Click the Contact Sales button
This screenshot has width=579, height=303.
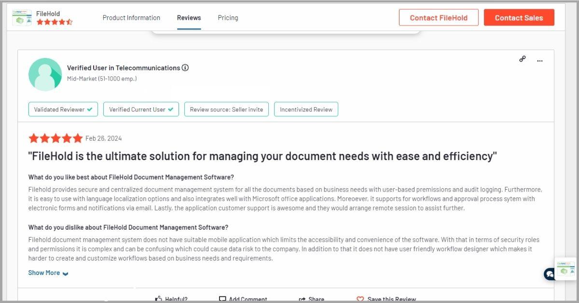(x=519, y=18)
